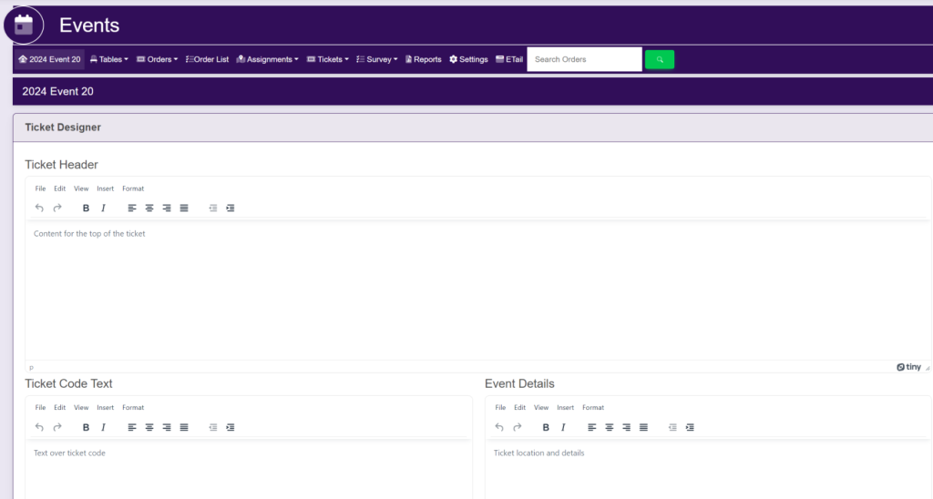The image size is (933, 499).
Task: Click the green search orders button
Action: [x=659, y=59]
